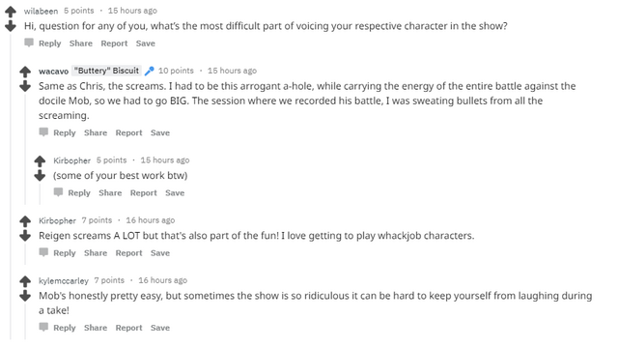The width and height of the screenshot is (618, 348).
Task: Share Kirbopher's Reigen screams comment
Action: point(96,253)
